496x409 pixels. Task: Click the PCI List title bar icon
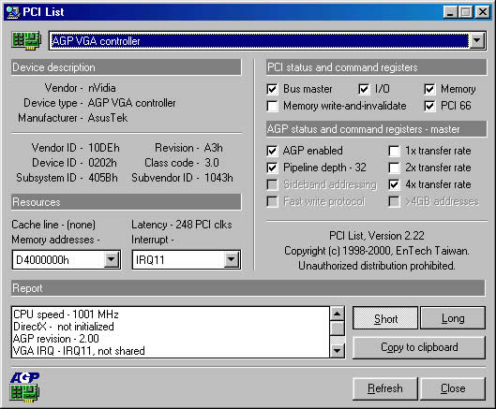tap(12, 12)
